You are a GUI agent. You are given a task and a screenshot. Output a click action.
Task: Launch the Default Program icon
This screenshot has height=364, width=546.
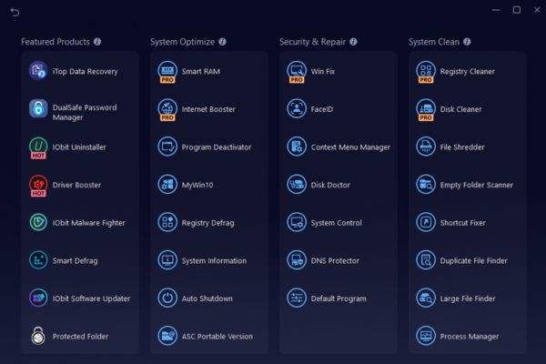(x=297, y=298)
